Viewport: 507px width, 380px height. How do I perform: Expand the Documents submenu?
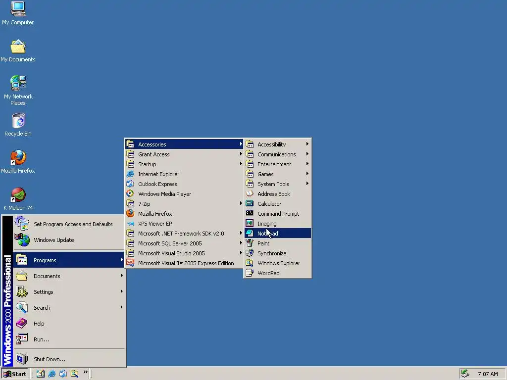point(69,276)
